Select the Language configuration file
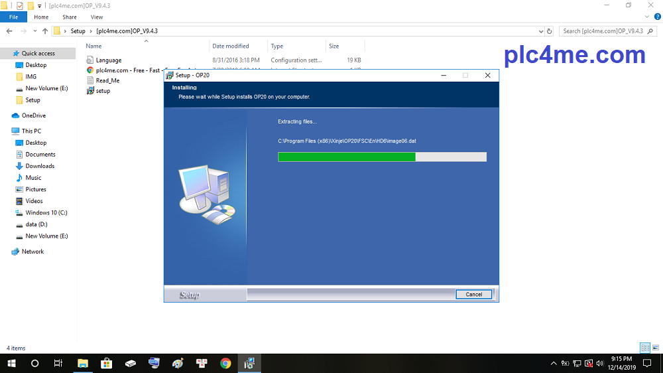 tap(109, 60)
